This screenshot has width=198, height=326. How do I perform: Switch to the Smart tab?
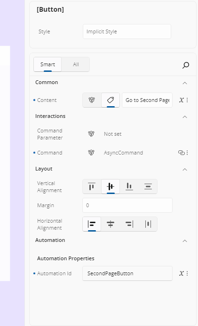48,64
